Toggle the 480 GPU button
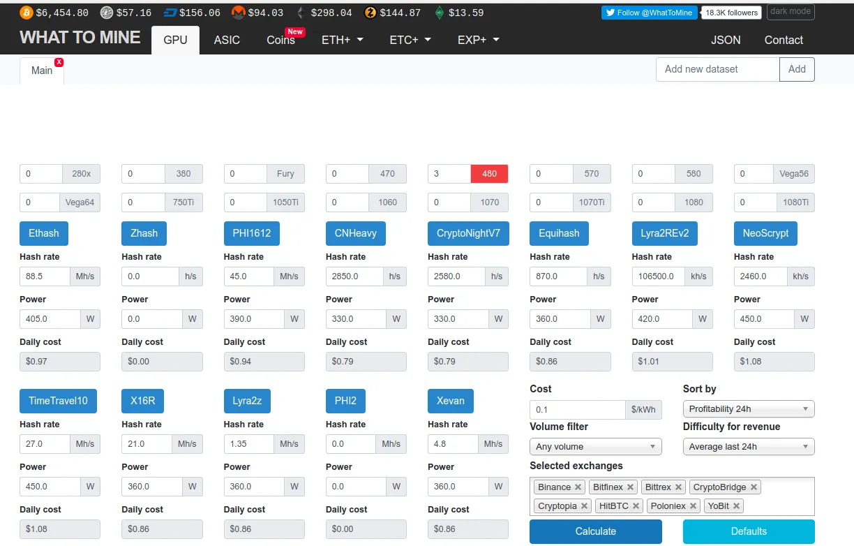Screen dimensions: 854x546 489,174
